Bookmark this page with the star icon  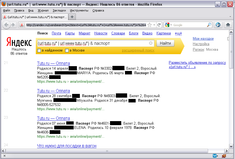(x=150, y=25)
